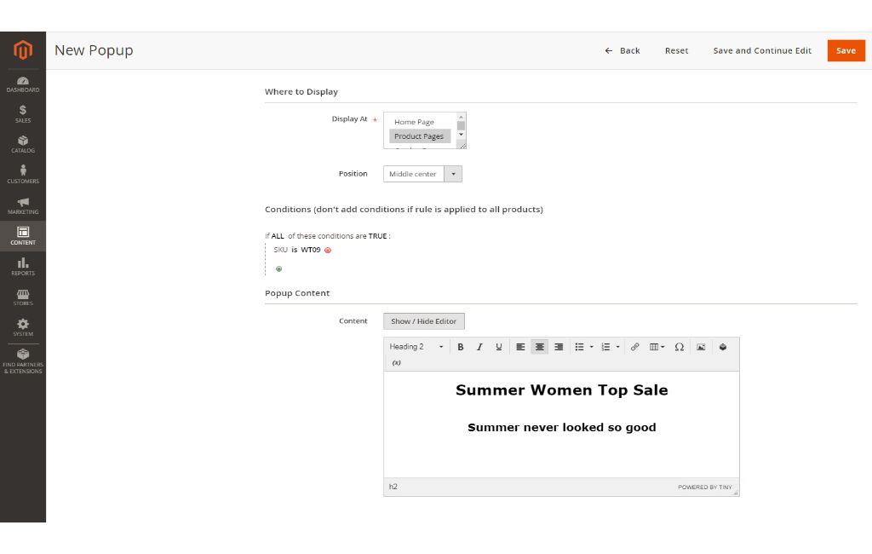Open bullet list style dropdown arrow
The image size is (872, 554).
[591, 347]
